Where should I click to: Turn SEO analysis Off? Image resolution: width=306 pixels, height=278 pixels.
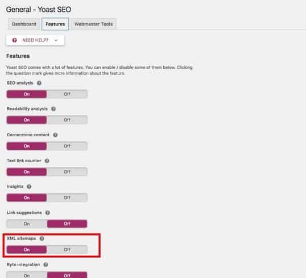coord(67,94)
